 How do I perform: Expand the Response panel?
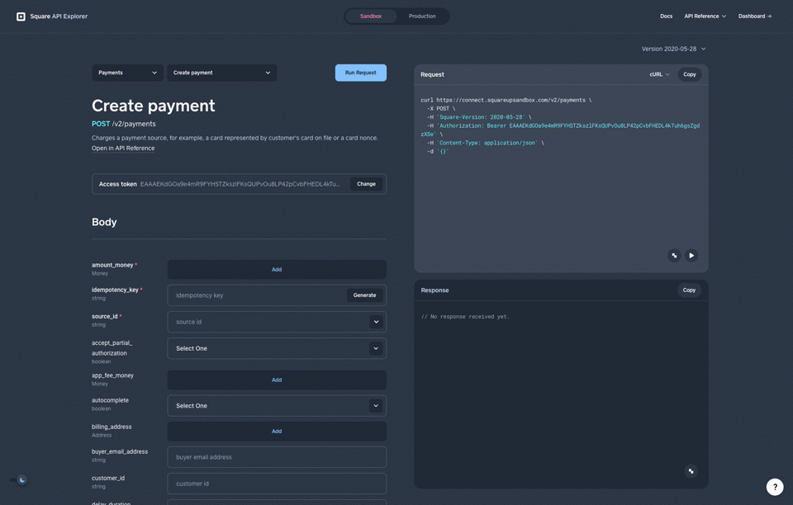point(691,471)
